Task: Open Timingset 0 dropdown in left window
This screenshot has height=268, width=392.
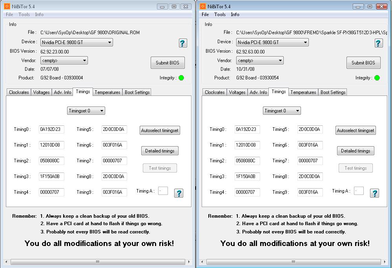Action: 86,111
